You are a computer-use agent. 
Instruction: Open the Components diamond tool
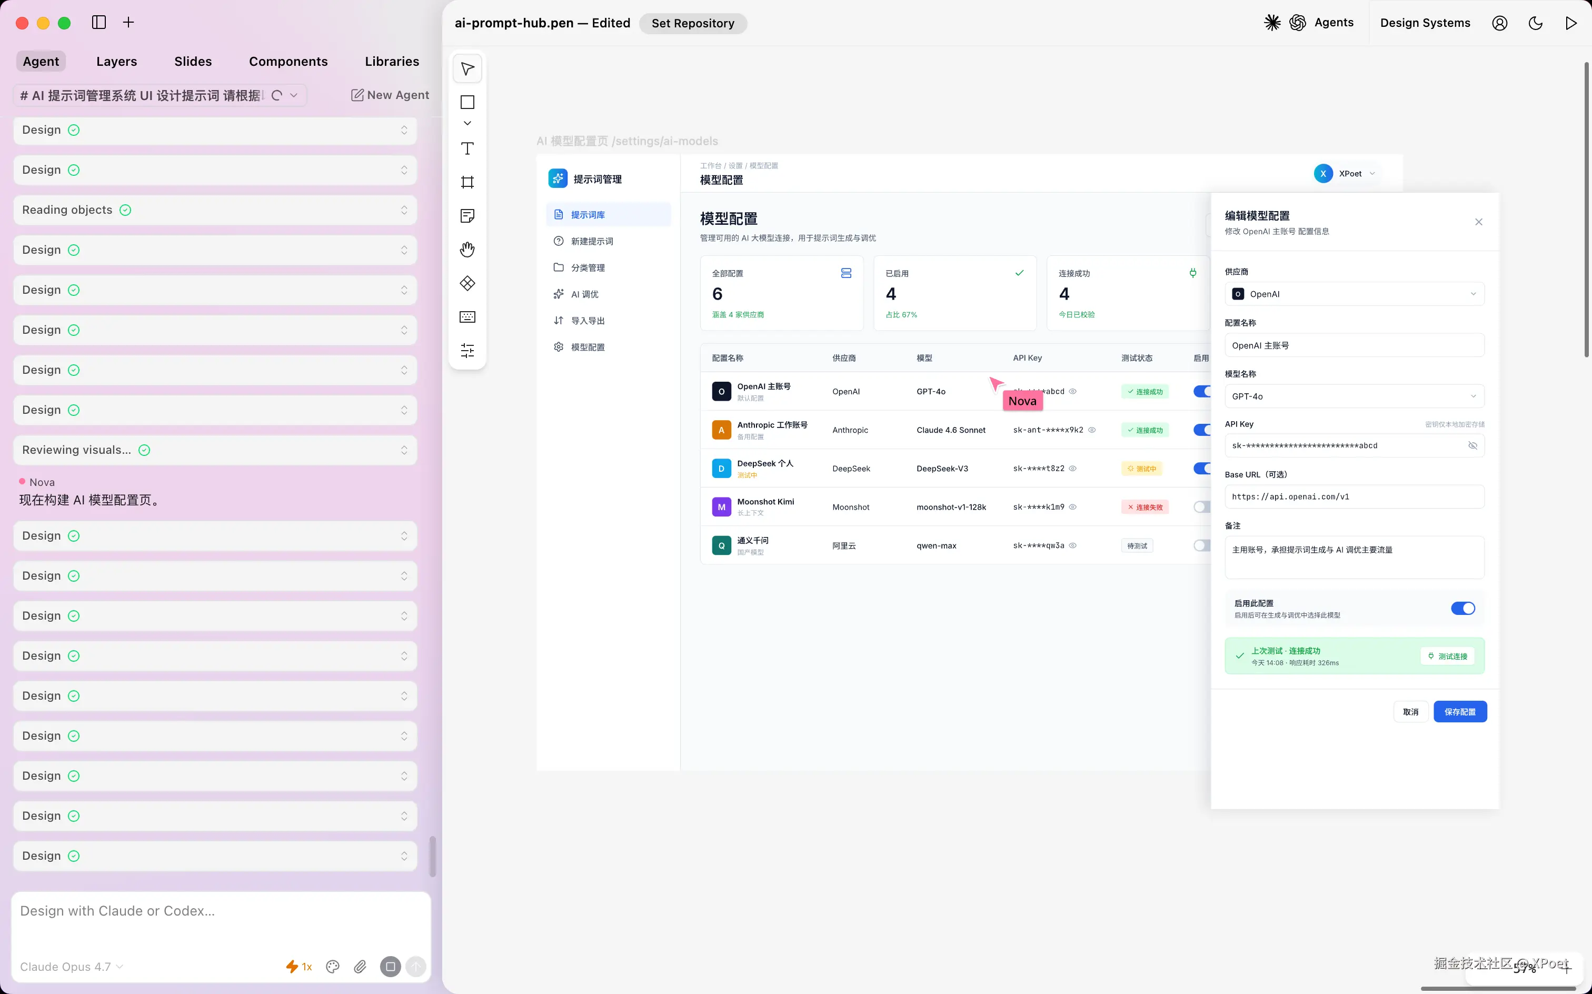coord(467,283)
